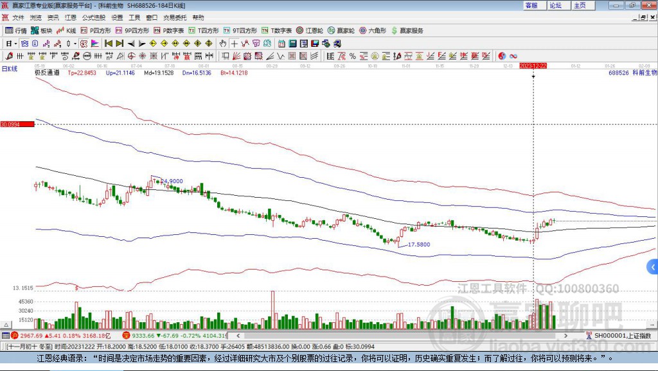
Task: Open the 江恩轮 Gann wheel tool
Action: 309,30
